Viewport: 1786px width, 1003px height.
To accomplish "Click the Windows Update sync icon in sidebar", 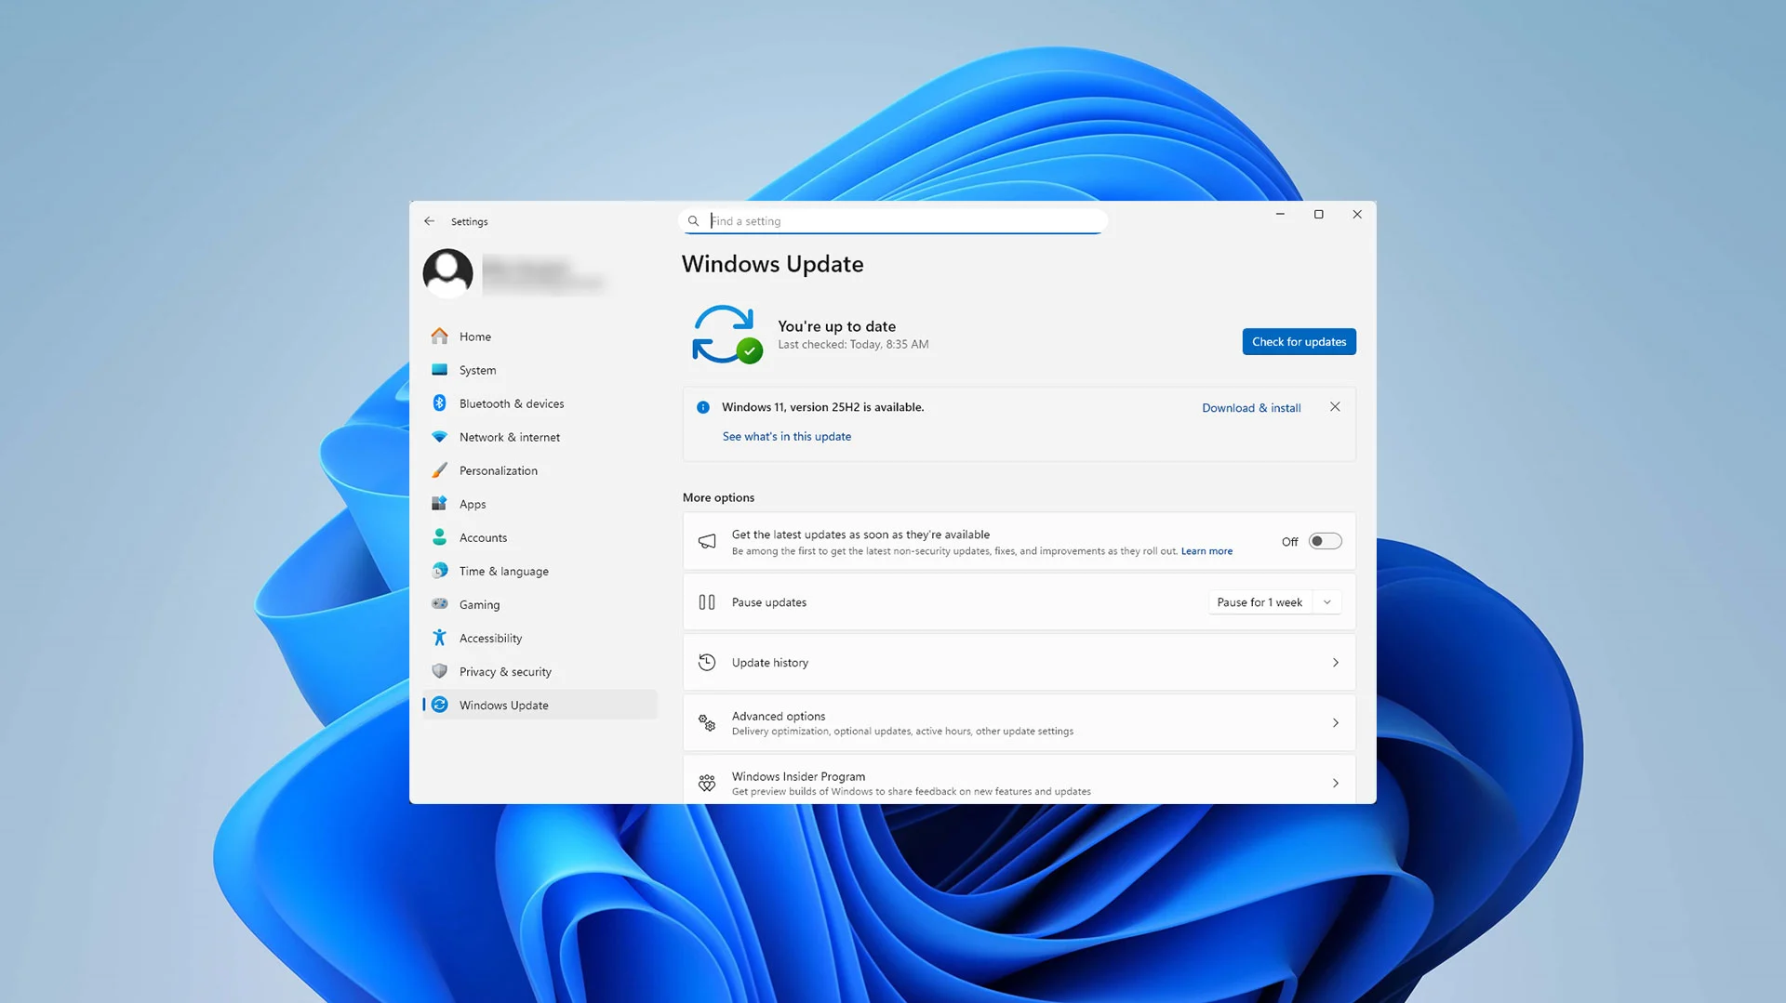I will [x=440, y=705].
